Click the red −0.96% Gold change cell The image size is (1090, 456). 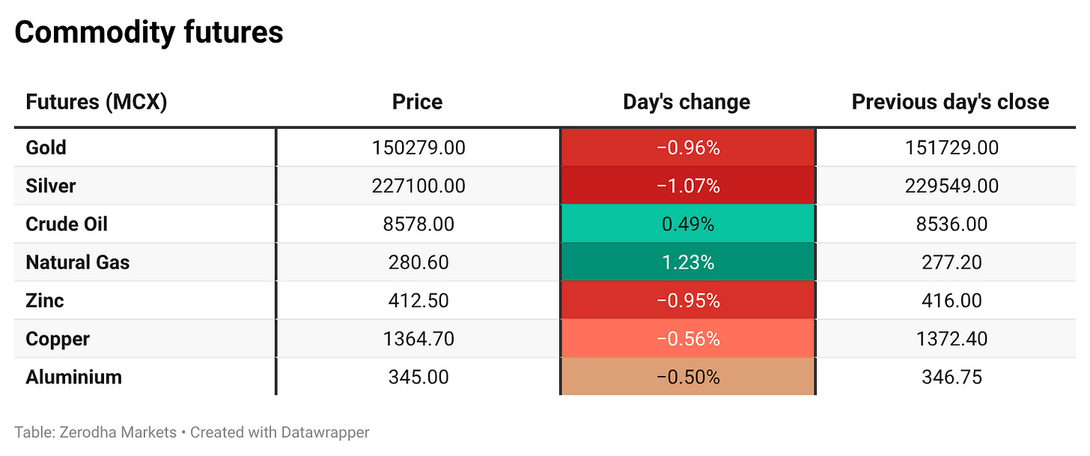click(x=688, y=148)
